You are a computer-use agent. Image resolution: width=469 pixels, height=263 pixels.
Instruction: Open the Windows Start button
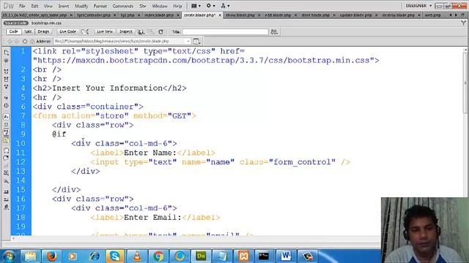tap(9, 256)
